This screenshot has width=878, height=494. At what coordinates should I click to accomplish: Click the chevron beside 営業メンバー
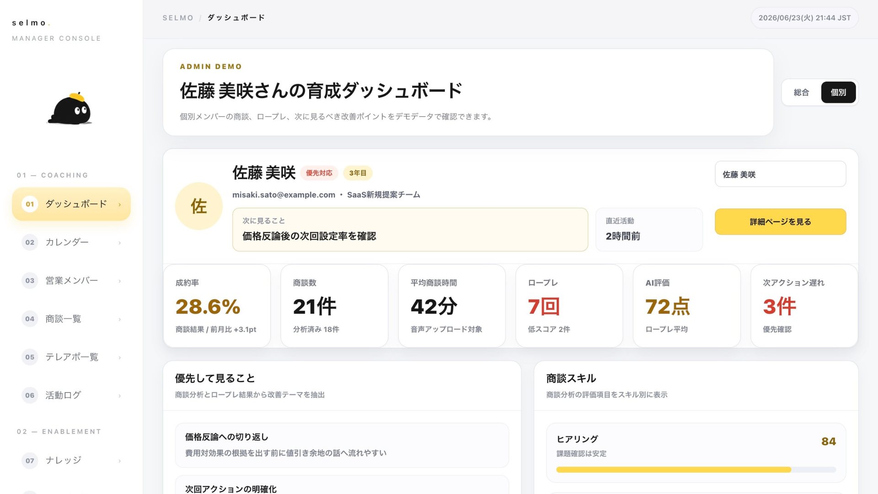click(120, 281)
